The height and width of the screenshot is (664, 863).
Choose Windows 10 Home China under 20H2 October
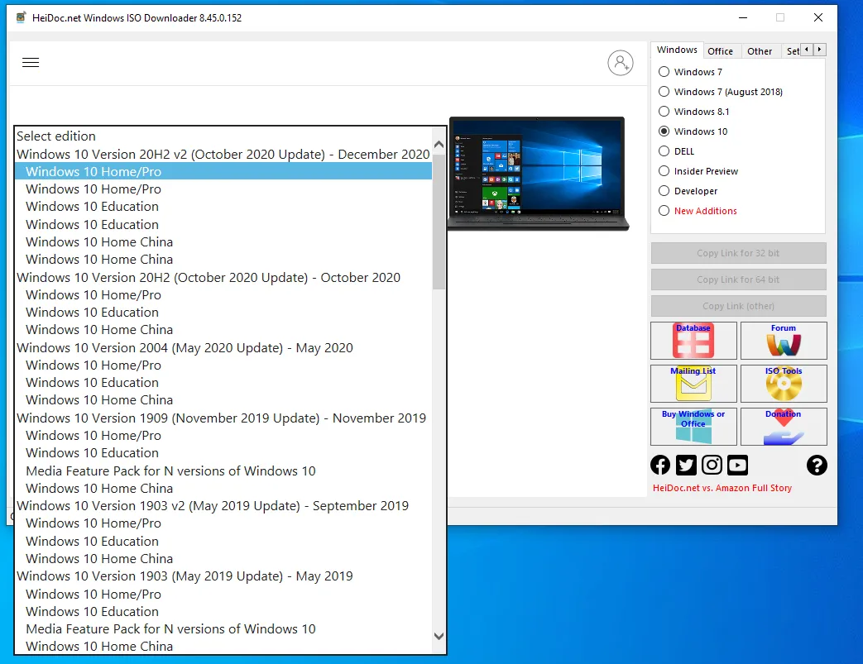pyautogui.click(x=223, y=330)
